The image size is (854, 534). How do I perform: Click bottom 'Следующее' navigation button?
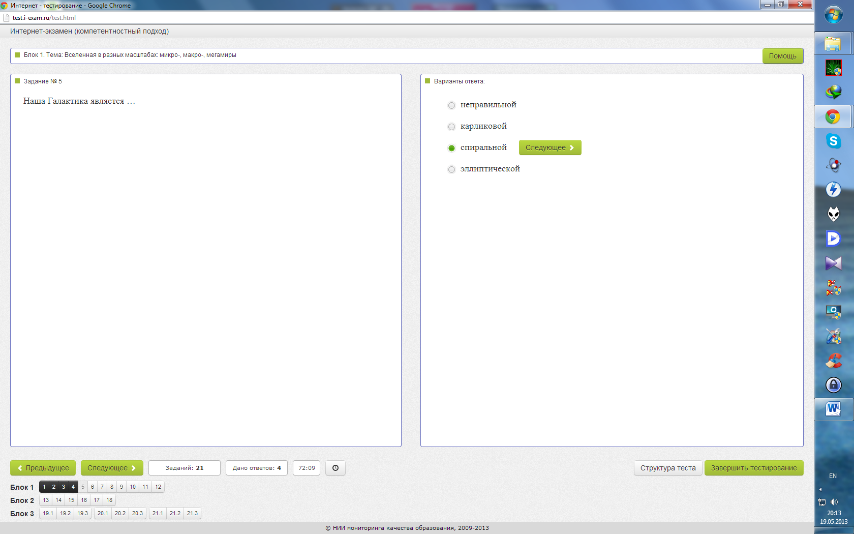(112, 468)
